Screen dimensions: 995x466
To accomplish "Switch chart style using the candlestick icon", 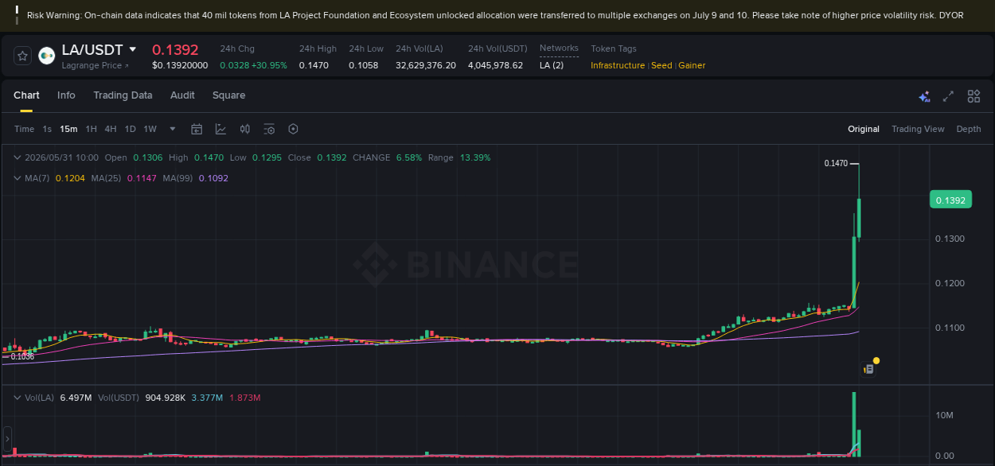I will coord(245,129).
